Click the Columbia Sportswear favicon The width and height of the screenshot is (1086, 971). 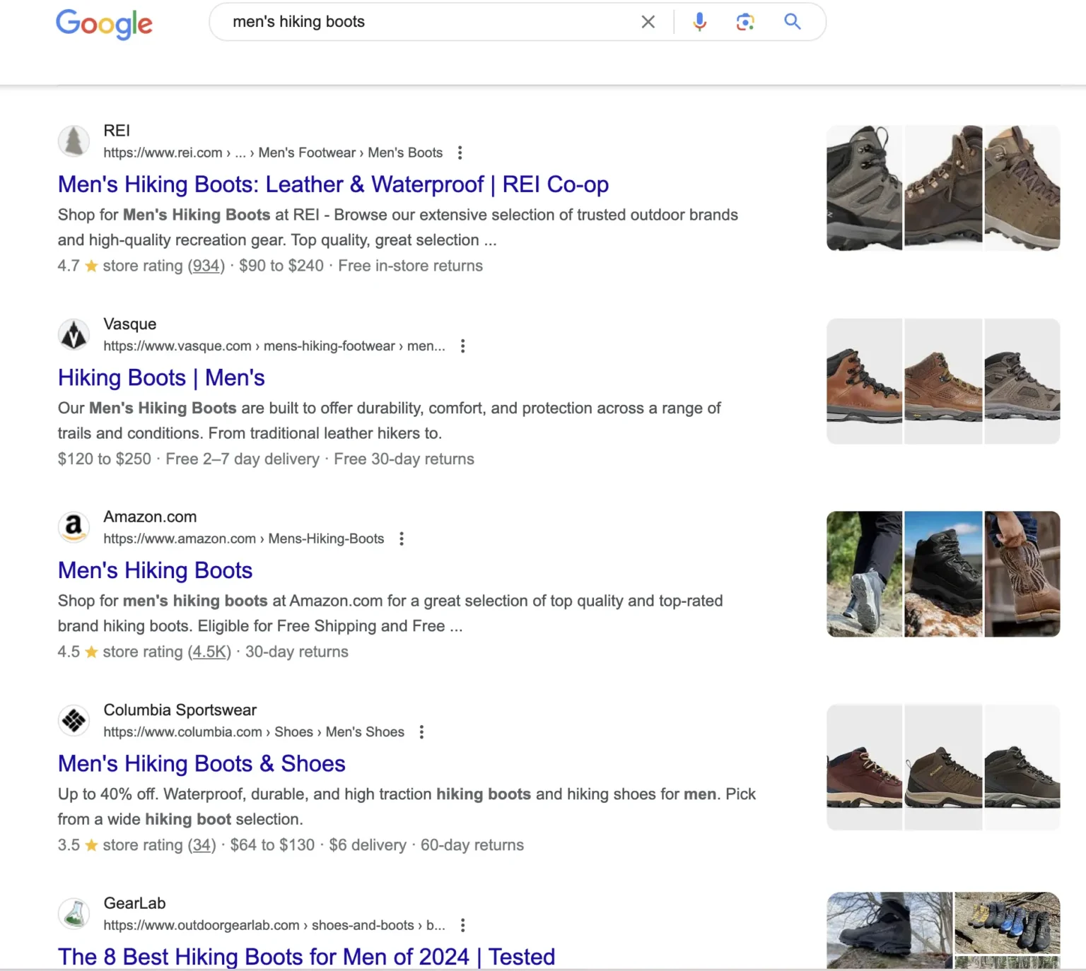tap(74, 720)
